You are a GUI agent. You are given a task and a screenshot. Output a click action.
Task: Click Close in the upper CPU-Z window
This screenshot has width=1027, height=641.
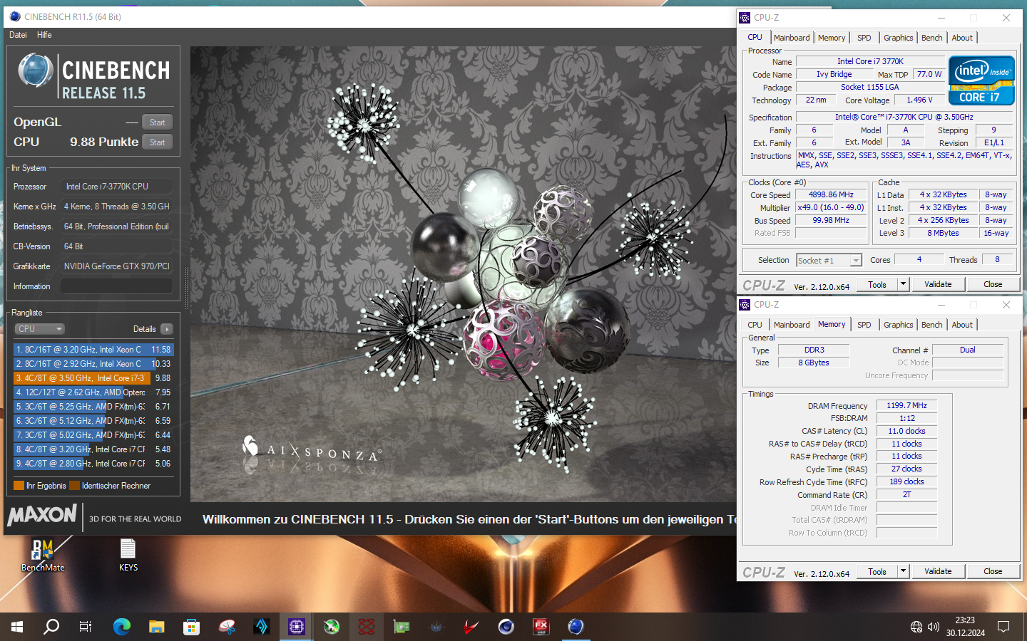pyautogui.click(x=993, y=284)
